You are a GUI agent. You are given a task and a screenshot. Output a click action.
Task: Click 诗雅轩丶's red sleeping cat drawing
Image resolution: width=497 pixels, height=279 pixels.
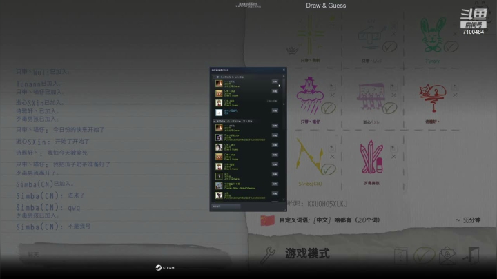[433, 97]
